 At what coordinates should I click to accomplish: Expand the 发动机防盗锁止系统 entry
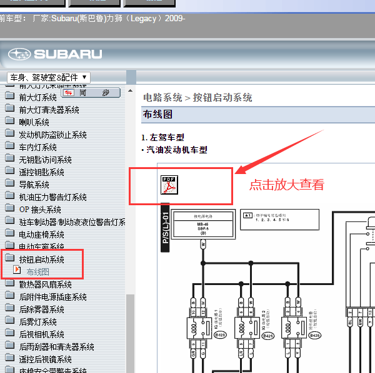[53, 135]
